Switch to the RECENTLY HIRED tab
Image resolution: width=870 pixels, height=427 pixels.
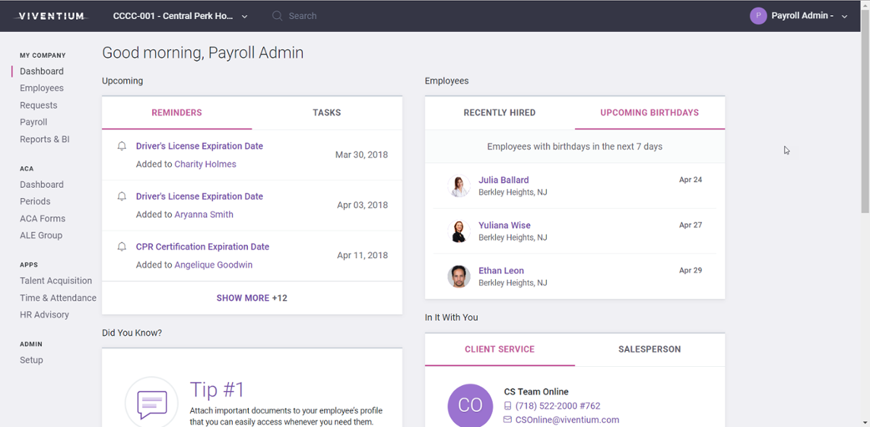click(500, 112)
